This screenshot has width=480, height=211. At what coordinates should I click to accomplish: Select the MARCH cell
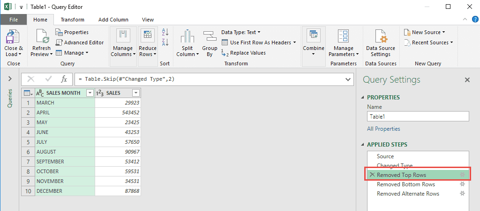[x=65, y=103]
